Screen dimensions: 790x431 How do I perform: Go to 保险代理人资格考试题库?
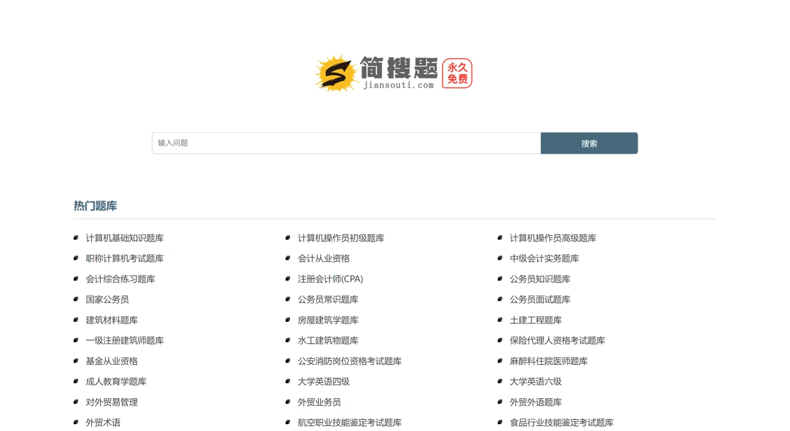(x=557, y=341)
